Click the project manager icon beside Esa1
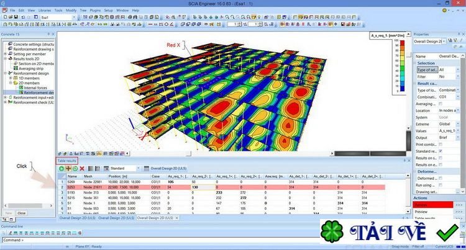This screenshot has width=466, height=250. [36, 17]
